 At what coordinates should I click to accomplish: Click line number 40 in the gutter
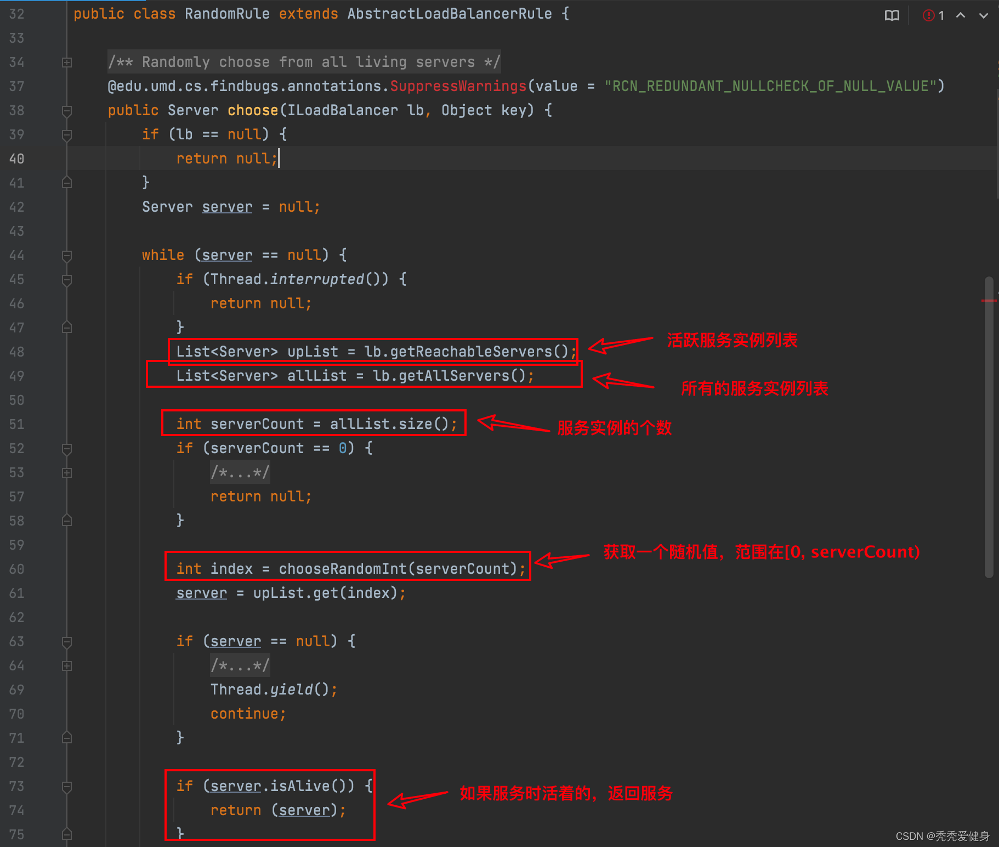[x=17, y=159]
